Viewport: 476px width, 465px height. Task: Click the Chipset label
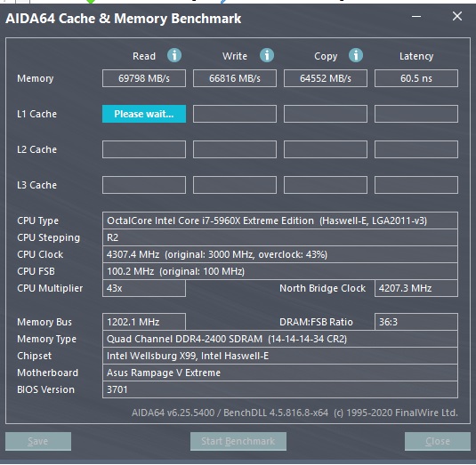35,357
